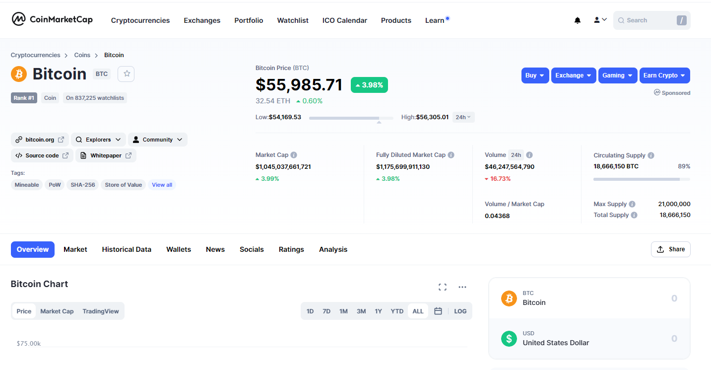Open the Learn menu
This screenshot has width=711, height=370.
click(435, 20)
